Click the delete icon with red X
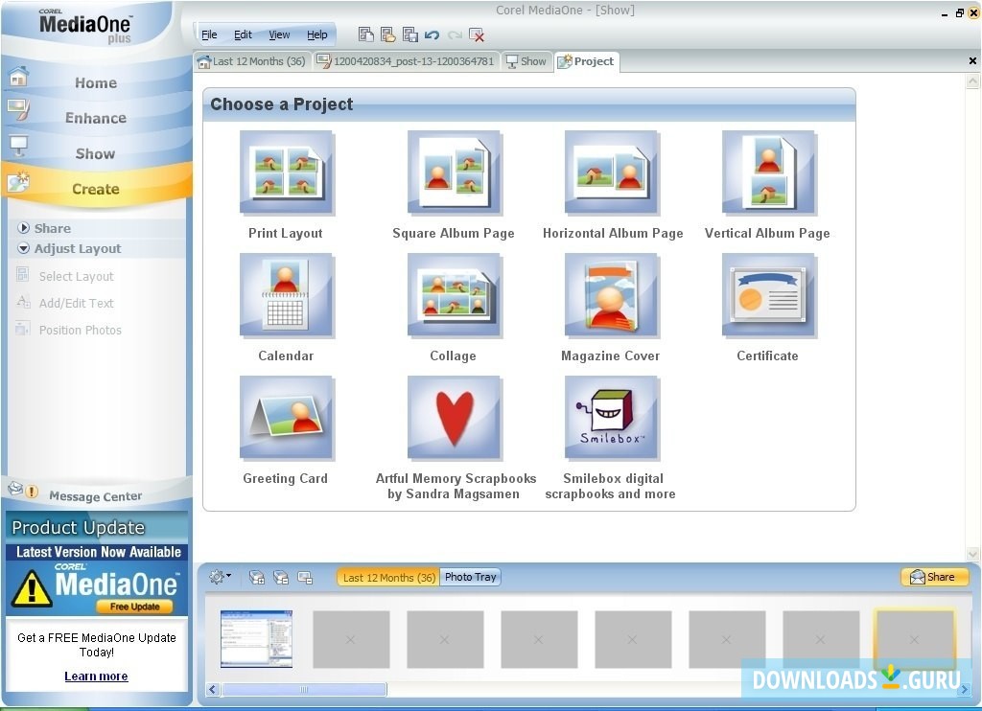The image size is (982, 711). point(477,35)
